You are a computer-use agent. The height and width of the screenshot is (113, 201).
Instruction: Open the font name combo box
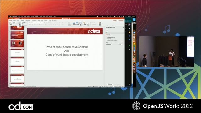[34, 23]
